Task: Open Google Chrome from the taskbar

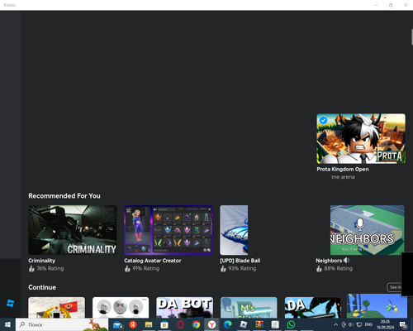Action: [196, 324]
